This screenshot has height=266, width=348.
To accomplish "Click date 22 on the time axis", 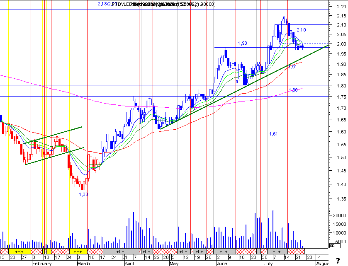I will click(156, 257).
